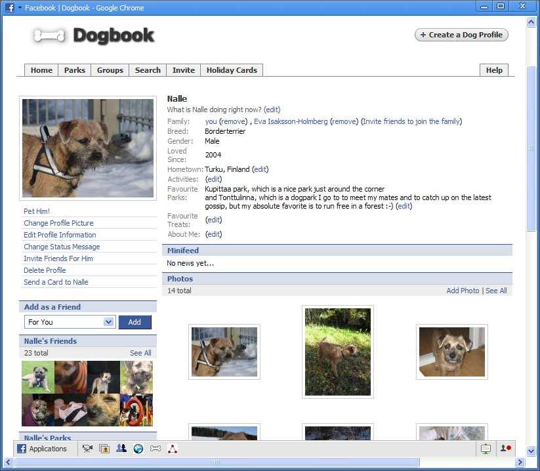Click the Photos section header
The image size is (540, 471).
[x=337, y=279]
